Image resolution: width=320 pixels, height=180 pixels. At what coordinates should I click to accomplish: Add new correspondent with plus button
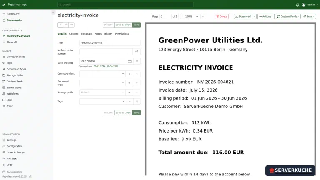click(x=130, y=74)
